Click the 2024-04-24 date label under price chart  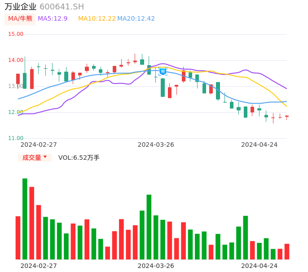[260, 145]
